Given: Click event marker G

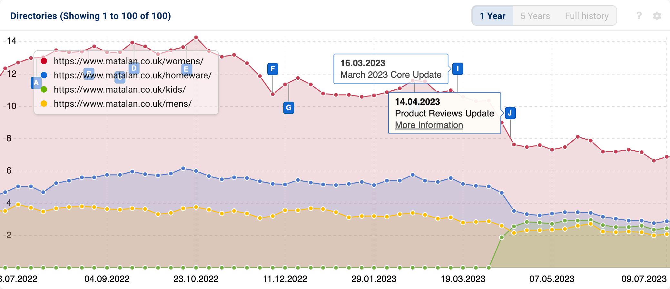Looking at the screenshot, I should (x=289, y=107).
